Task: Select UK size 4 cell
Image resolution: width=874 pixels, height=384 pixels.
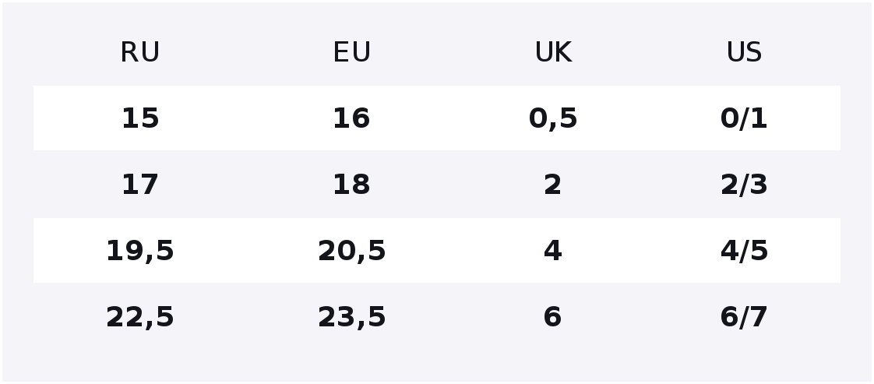Action: (x=553, y=250)
